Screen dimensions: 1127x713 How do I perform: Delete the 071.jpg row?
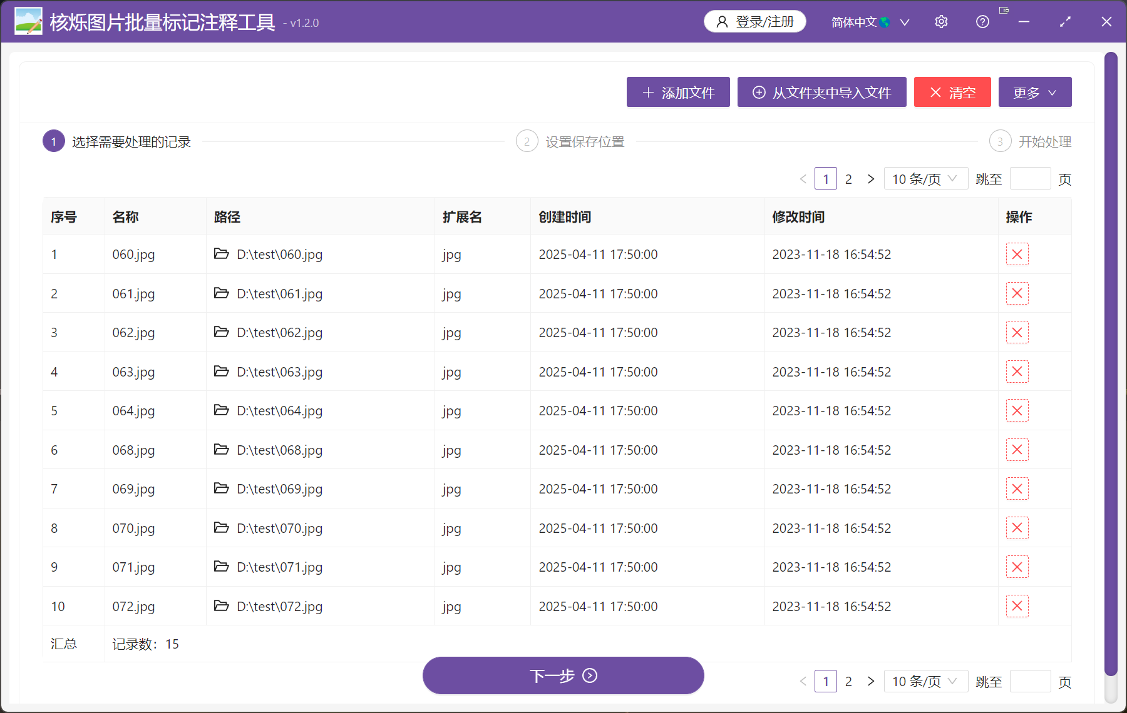(x=1017, y=567)
